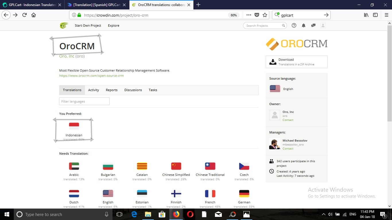The image size is (392, 220).
Task: Switch to Spanish GPLCart translation browser tab
Action: [x=97, y=5]
